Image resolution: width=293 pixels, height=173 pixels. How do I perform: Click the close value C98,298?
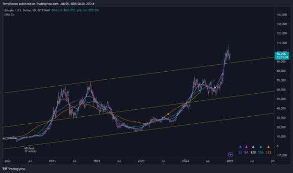(94, 10)
